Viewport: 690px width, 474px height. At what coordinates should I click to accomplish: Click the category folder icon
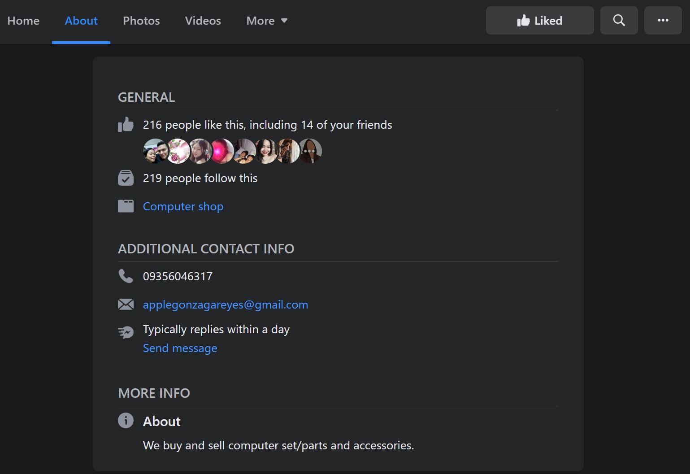(x=126, y=206)
